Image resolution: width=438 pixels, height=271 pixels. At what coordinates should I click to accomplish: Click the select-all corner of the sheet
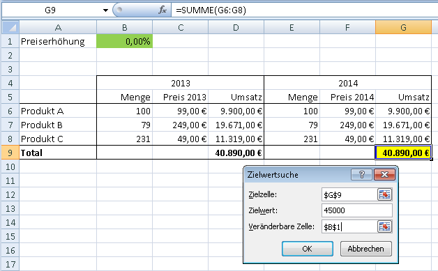10,27
